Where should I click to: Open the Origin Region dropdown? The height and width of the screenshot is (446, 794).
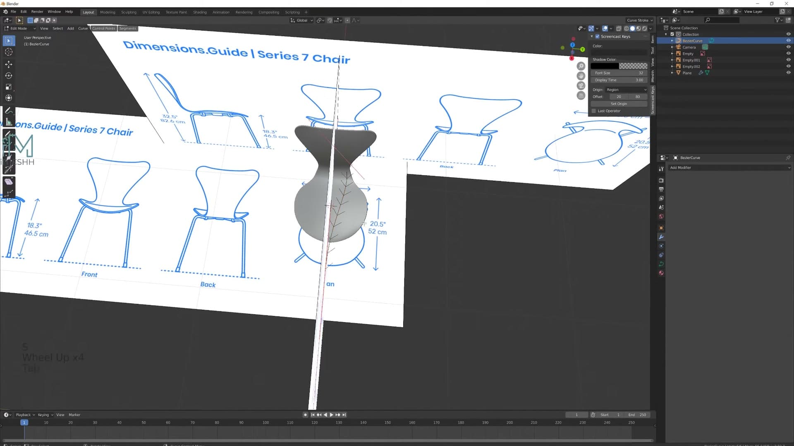coord(626,90)
